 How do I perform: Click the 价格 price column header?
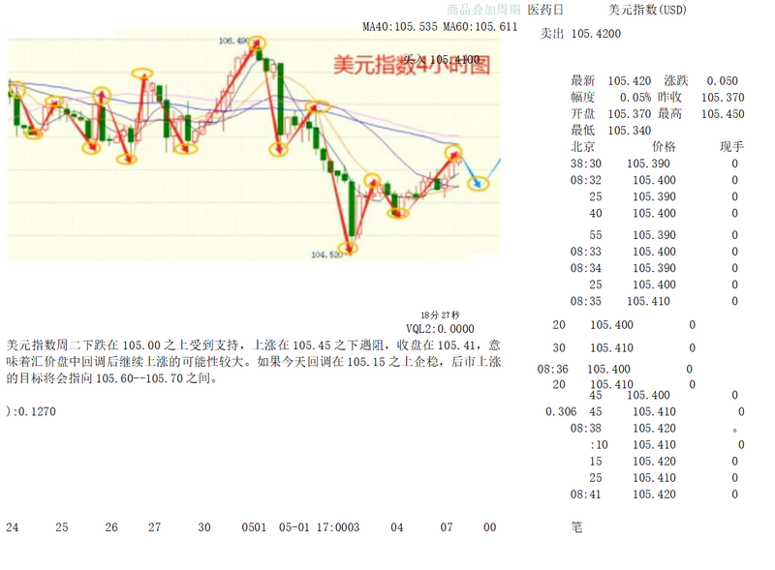point(664,147)
